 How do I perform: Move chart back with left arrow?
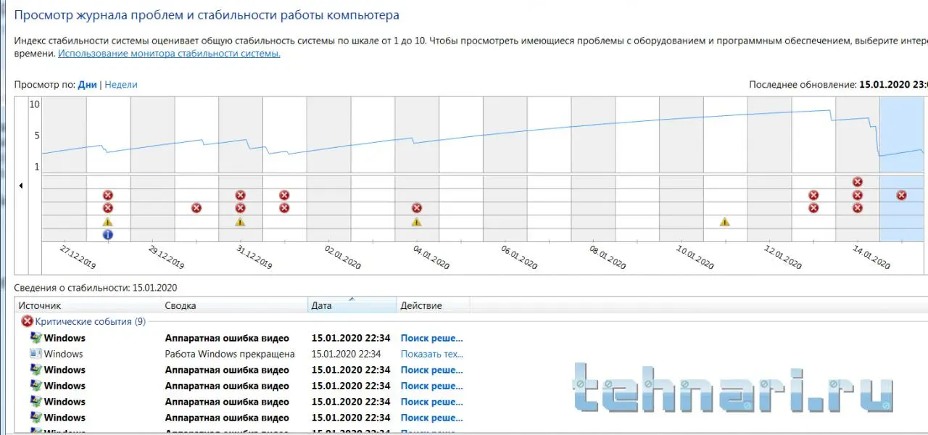(20, 186)
